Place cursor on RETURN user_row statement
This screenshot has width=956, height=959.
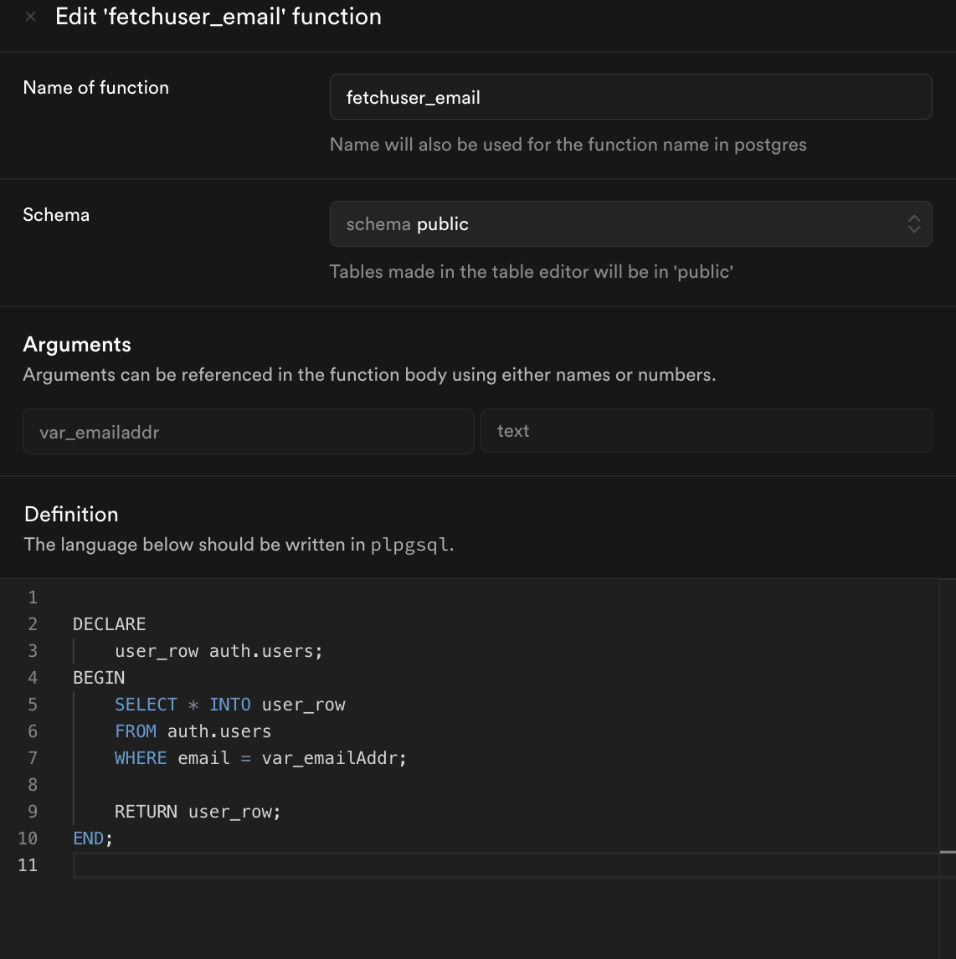click(x=198, y=812)
